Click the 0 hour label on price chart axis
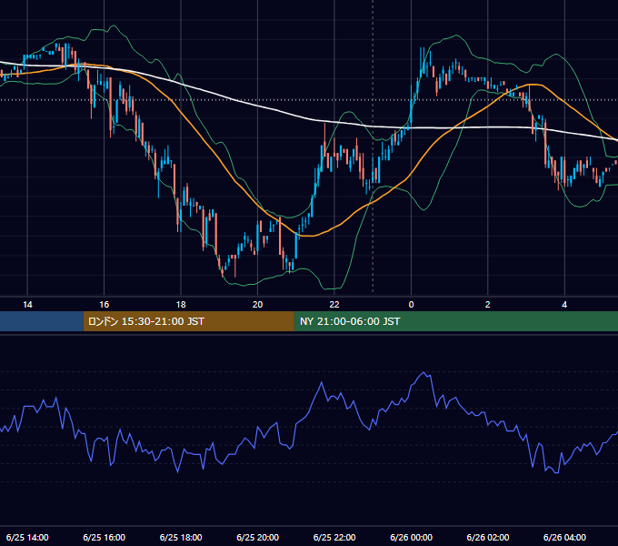Screen dimensions: 618x546 (x=411, y=305)
